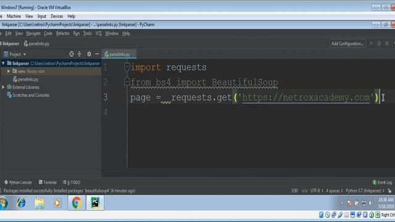Open the 4 spaces indent selector
The image size is (395, 222).
[335, 191]
